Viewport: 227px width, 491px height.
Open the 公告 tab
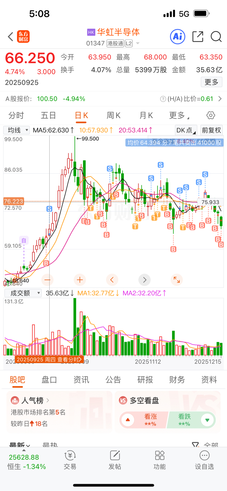tap(113, 380)
